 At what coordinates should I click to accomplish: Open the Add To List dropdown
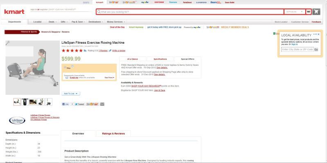(71, 94)
